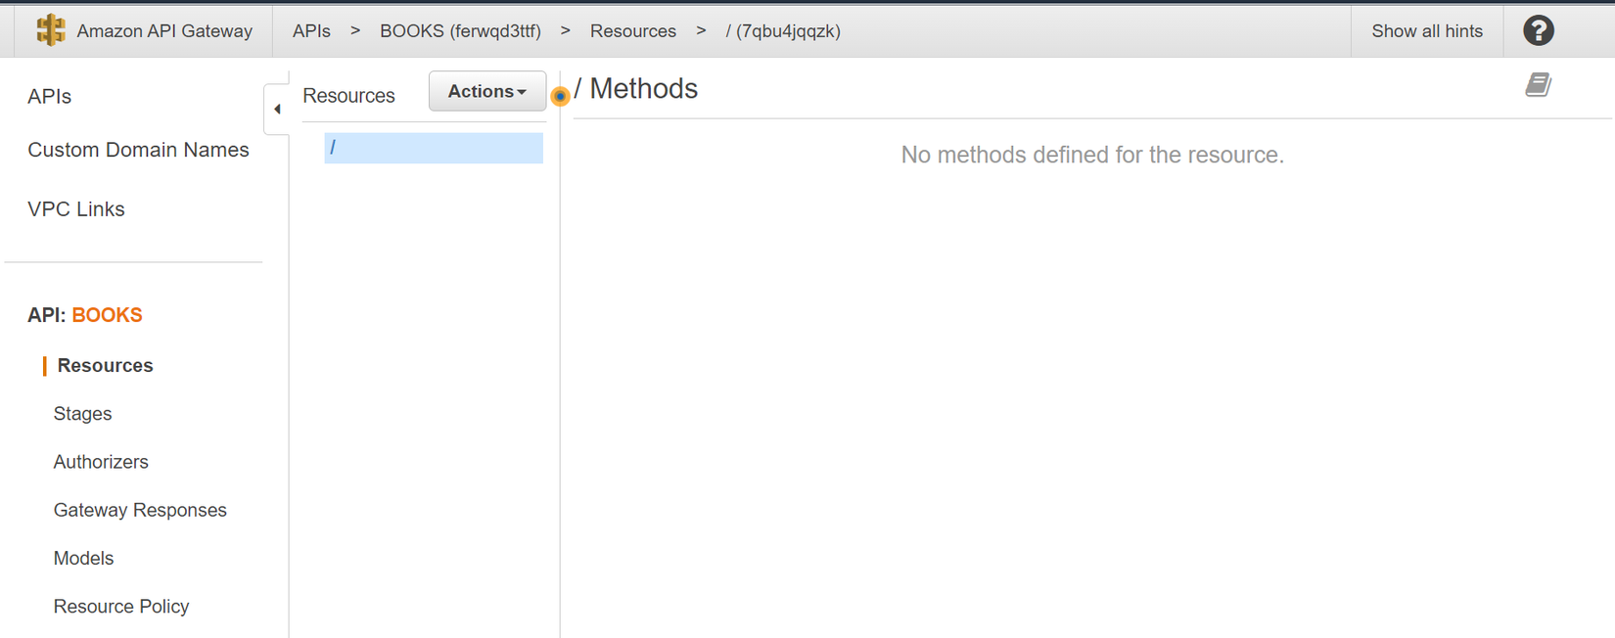This screenshot has width=1615, height=638.
Task: Click Show all hints
Action: pyautogui.click(x=1426, y=30)
